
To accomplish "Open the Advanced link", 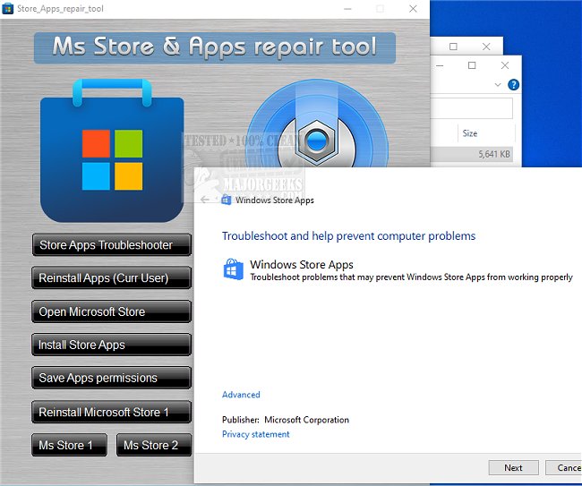I will [241, 395].
